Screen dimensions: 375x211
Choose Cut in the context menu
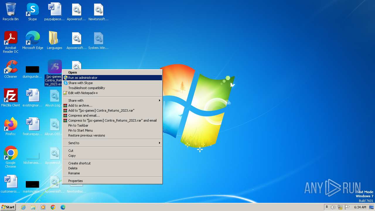[x=112, y=151]
